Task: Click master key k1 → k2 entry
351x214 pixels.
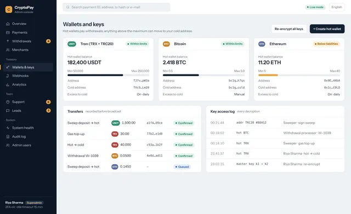Action: (x=252, y=164)
